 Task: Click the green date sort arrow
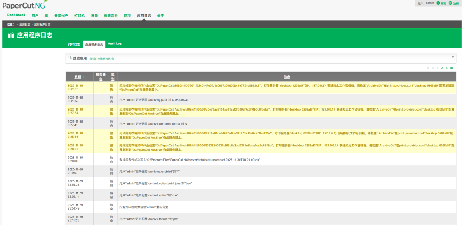(x=83, y=77)
